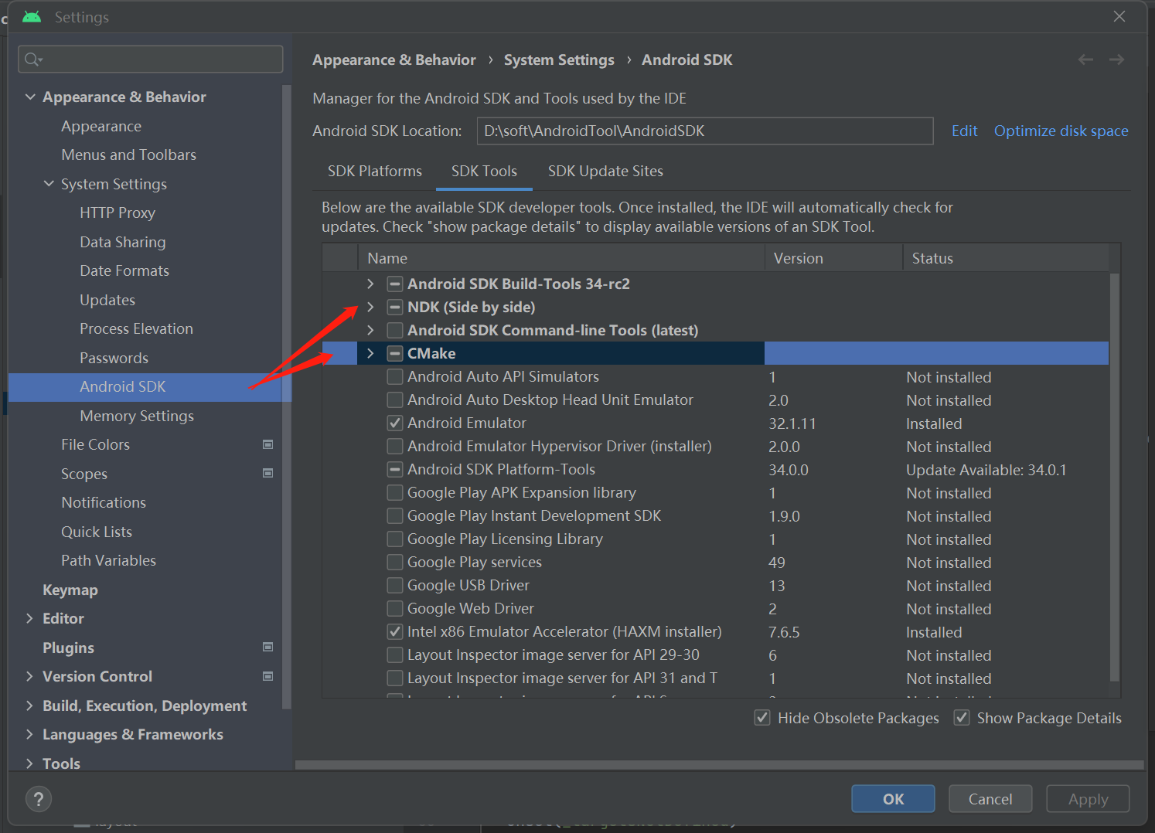Click the Optimize disk space link
The height and width of the screenshot is (833, 1155).
(1061, 131)
